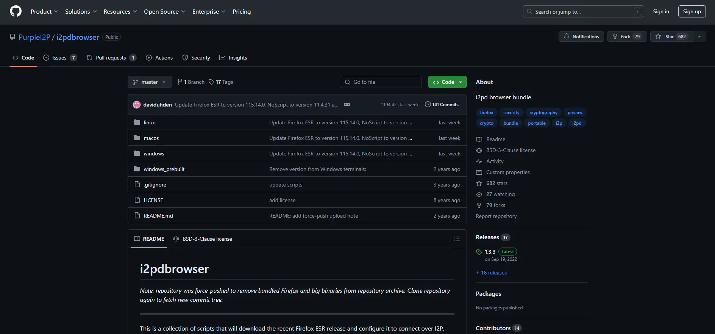Viewport: 715px width, 334px height.
Task: Click the README.md file icon
Action: coord(137,215)
